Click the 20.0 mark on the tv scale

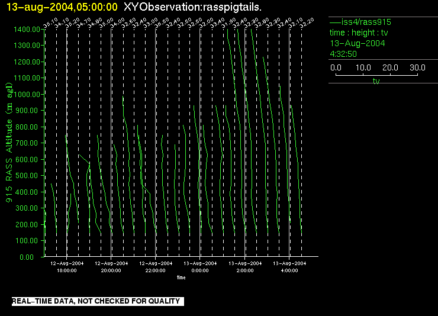pyautogui.click(x=389, y=68)
